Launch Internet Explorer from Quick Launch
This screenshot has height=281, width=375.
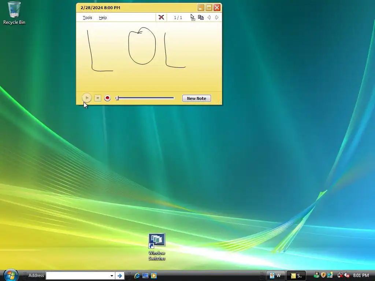[x=137, y=276]
